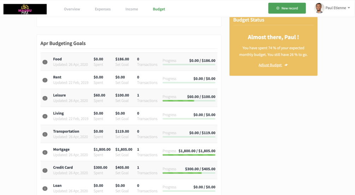This screenshot has width=355, height=195.
Task: Open the Expenses tab
Action: point(103,9)
